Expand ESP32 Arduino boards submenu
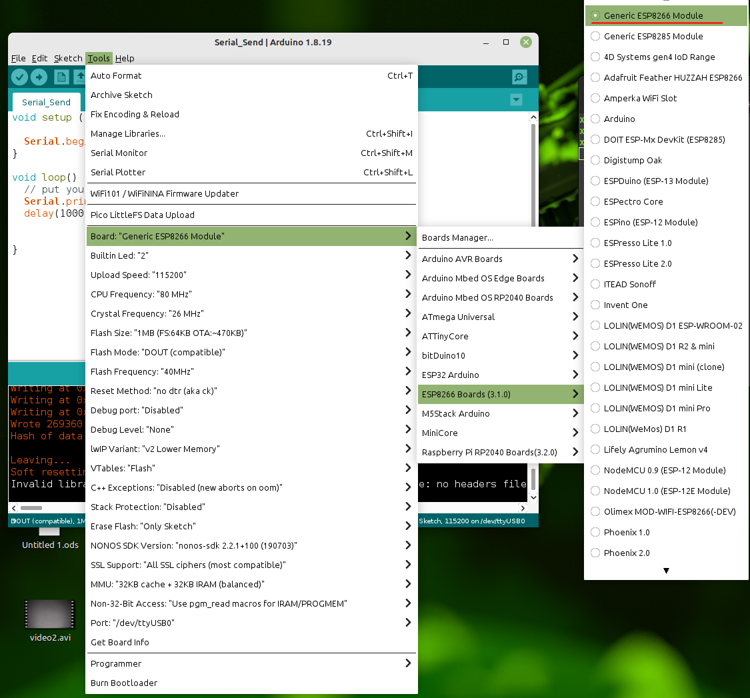 pos(500,375)
